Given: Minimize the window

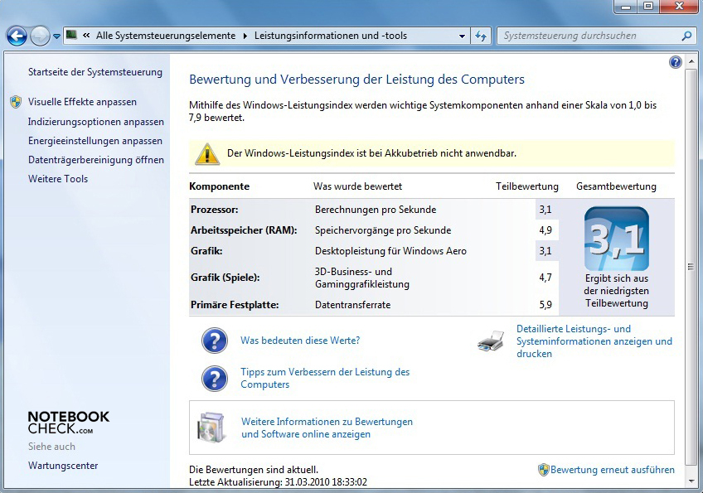Looking at the screenshot, I should click(627, 7).
